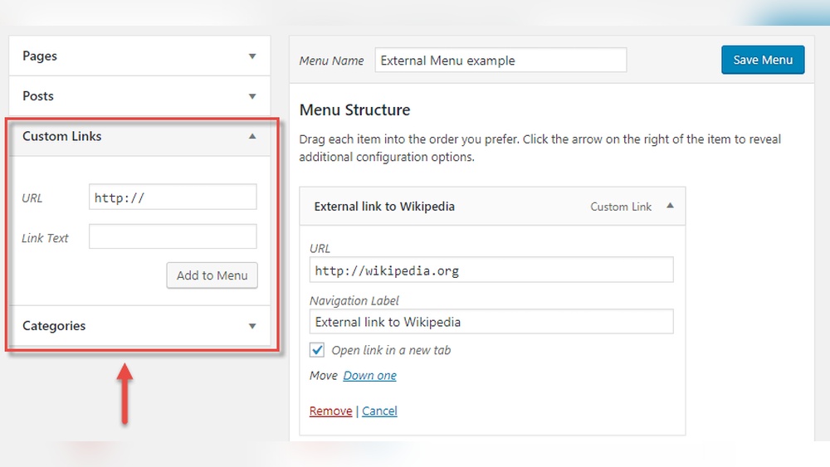Open the Categories panel heading
The image size is (830, 467).
tap(54, 326)
